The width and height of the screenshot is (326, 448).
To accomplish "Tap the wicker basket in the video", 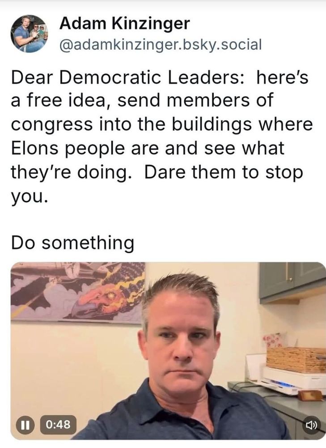I will click(x=296, y=360).
